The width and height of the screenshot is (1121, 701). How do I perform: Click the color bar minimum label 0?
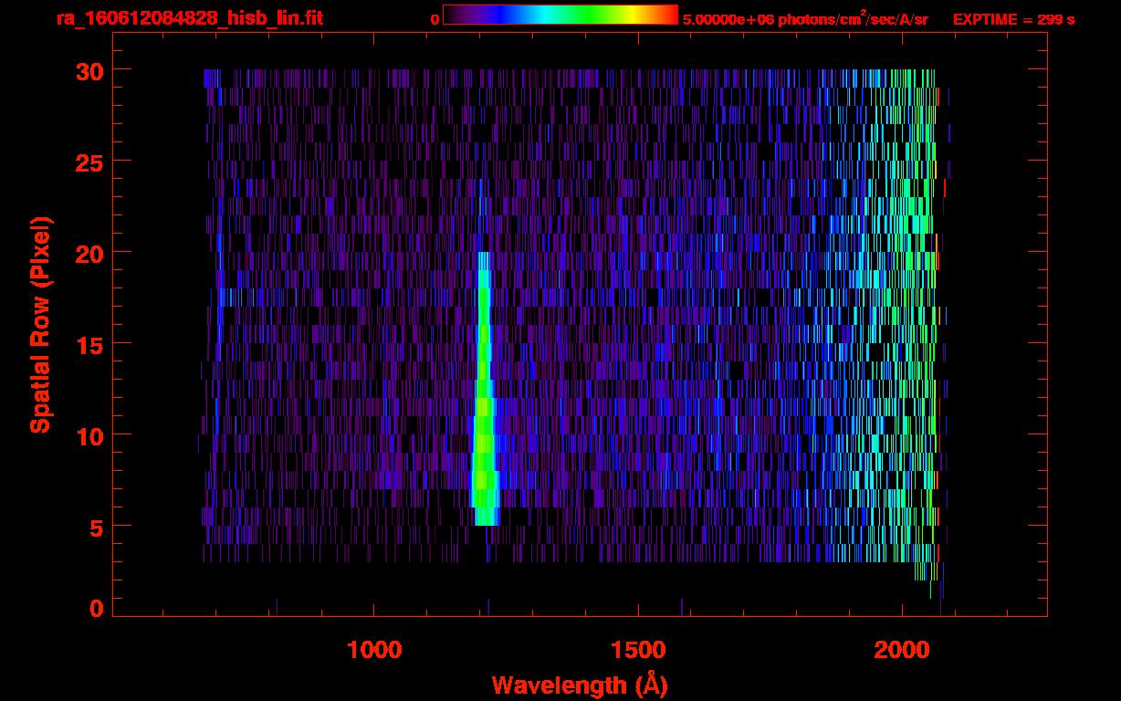(435, 19)
